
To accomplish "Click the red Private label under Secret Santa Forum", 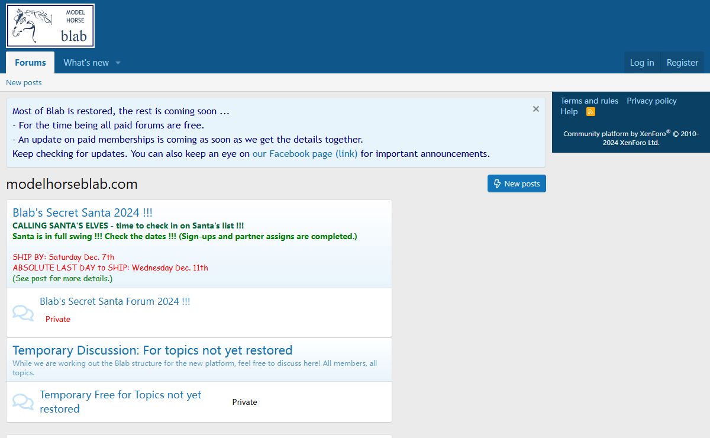I will tap(58, 319).
